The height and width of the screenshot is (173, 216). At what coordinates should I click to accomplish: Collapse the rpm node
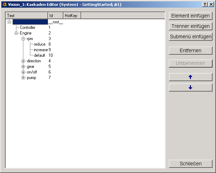pyautogui.click(x=23, y=39)
